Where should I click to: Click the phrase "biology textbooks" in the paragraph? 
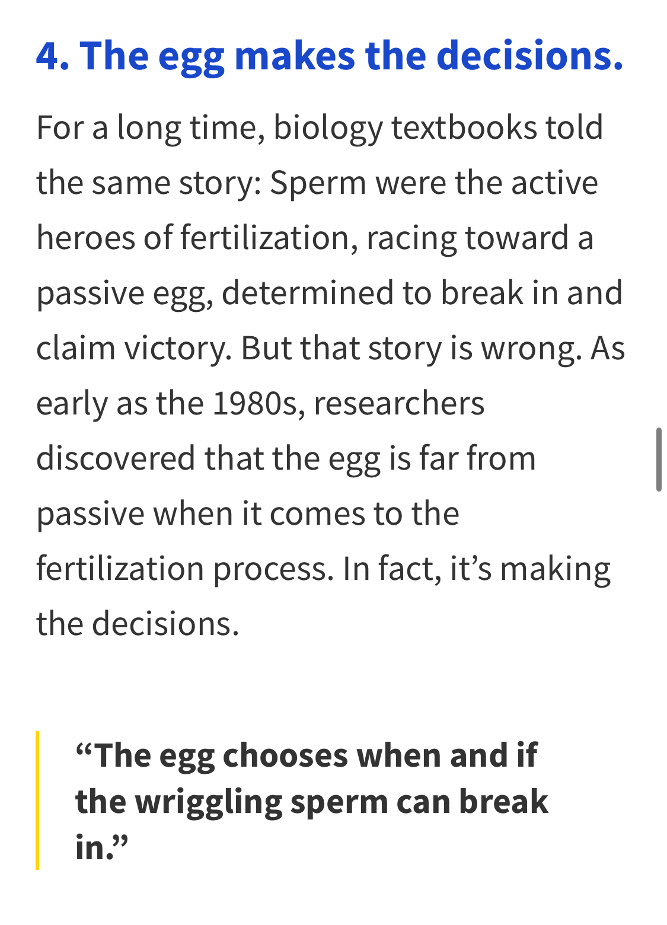404,127
